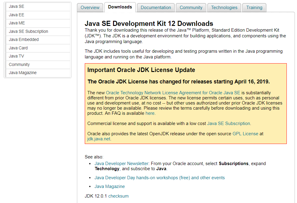
Task: Open the Java Developer Newsletter link
Action: pos(121,164)
